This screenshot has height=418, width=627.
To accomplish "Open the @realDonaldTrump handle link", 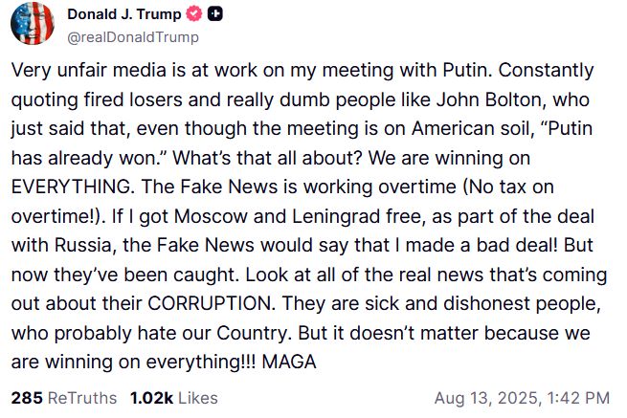I will 133,37.
